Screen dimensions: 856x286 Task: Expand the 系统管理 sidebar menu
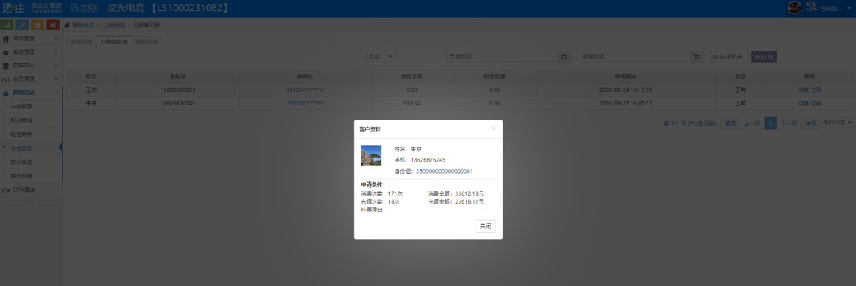(x=31, y=51)
